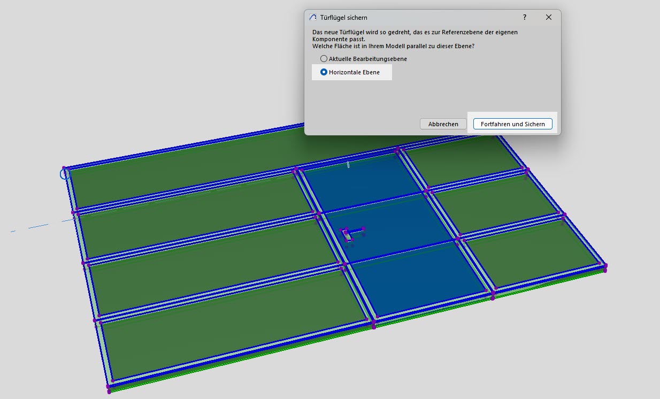660x399 pixels.
Task: Click the Archicad icon in dialog title
Action: click(x=313, y=18)
